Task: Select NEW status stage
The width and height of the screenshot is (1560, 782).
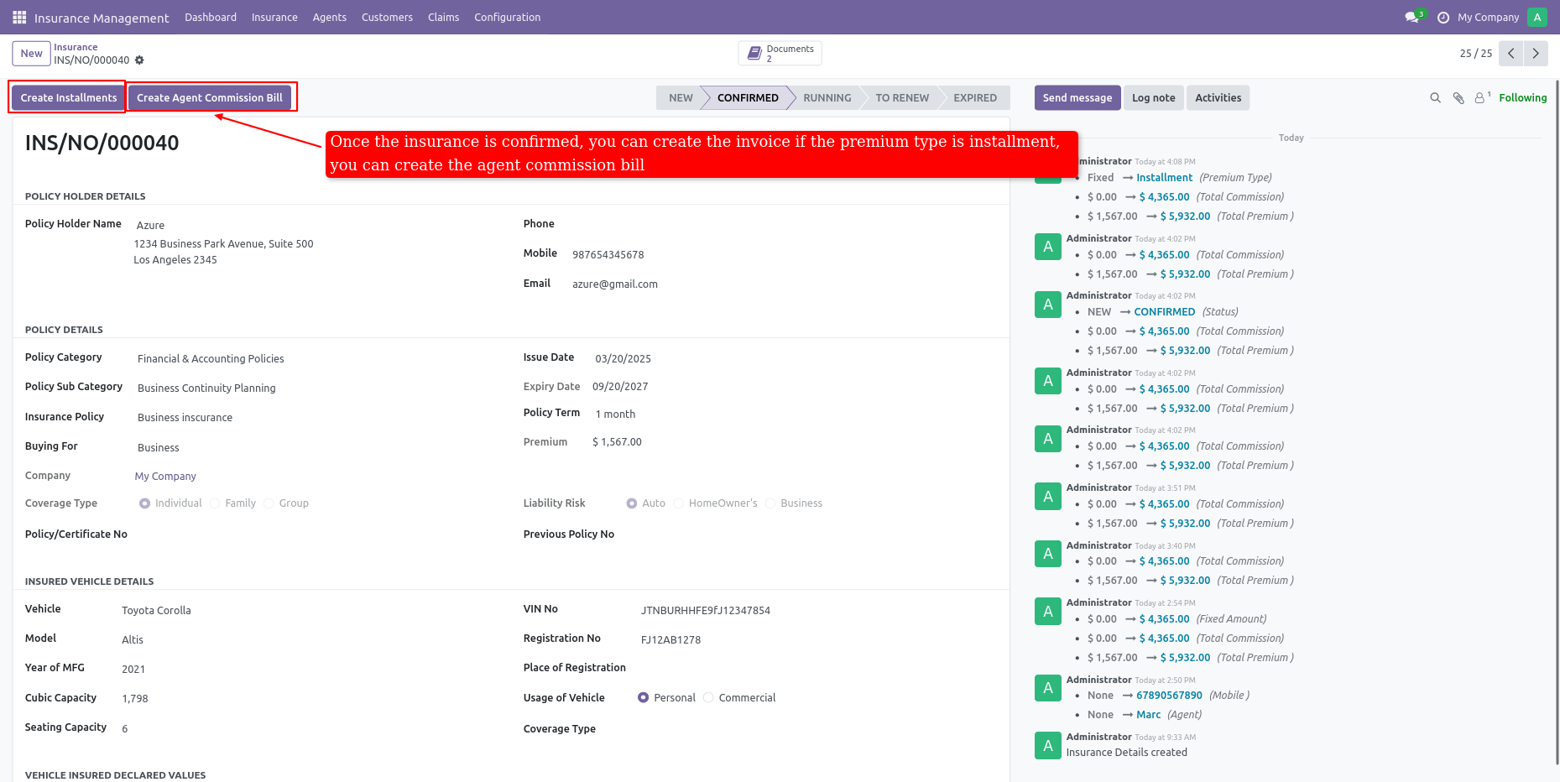Action: tap(680, 97)
